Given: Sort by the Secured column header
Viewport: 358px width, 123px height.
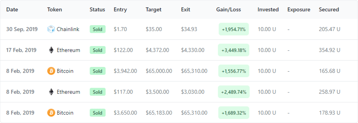Looking at the screenshot, I should [329, 10].
